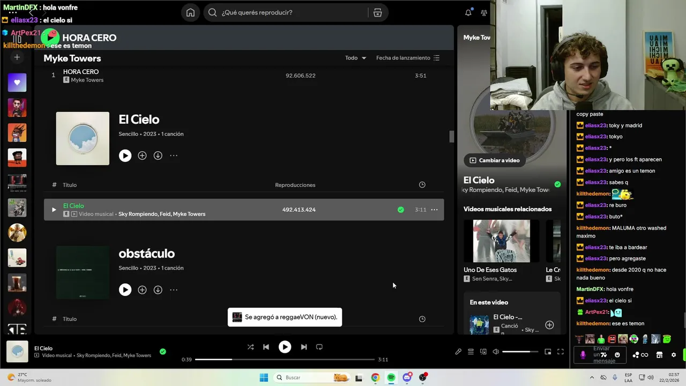Viewport: 686px width, 386px height.
Task: Click the Myke Towers artist heading
Action: point(72,58)
